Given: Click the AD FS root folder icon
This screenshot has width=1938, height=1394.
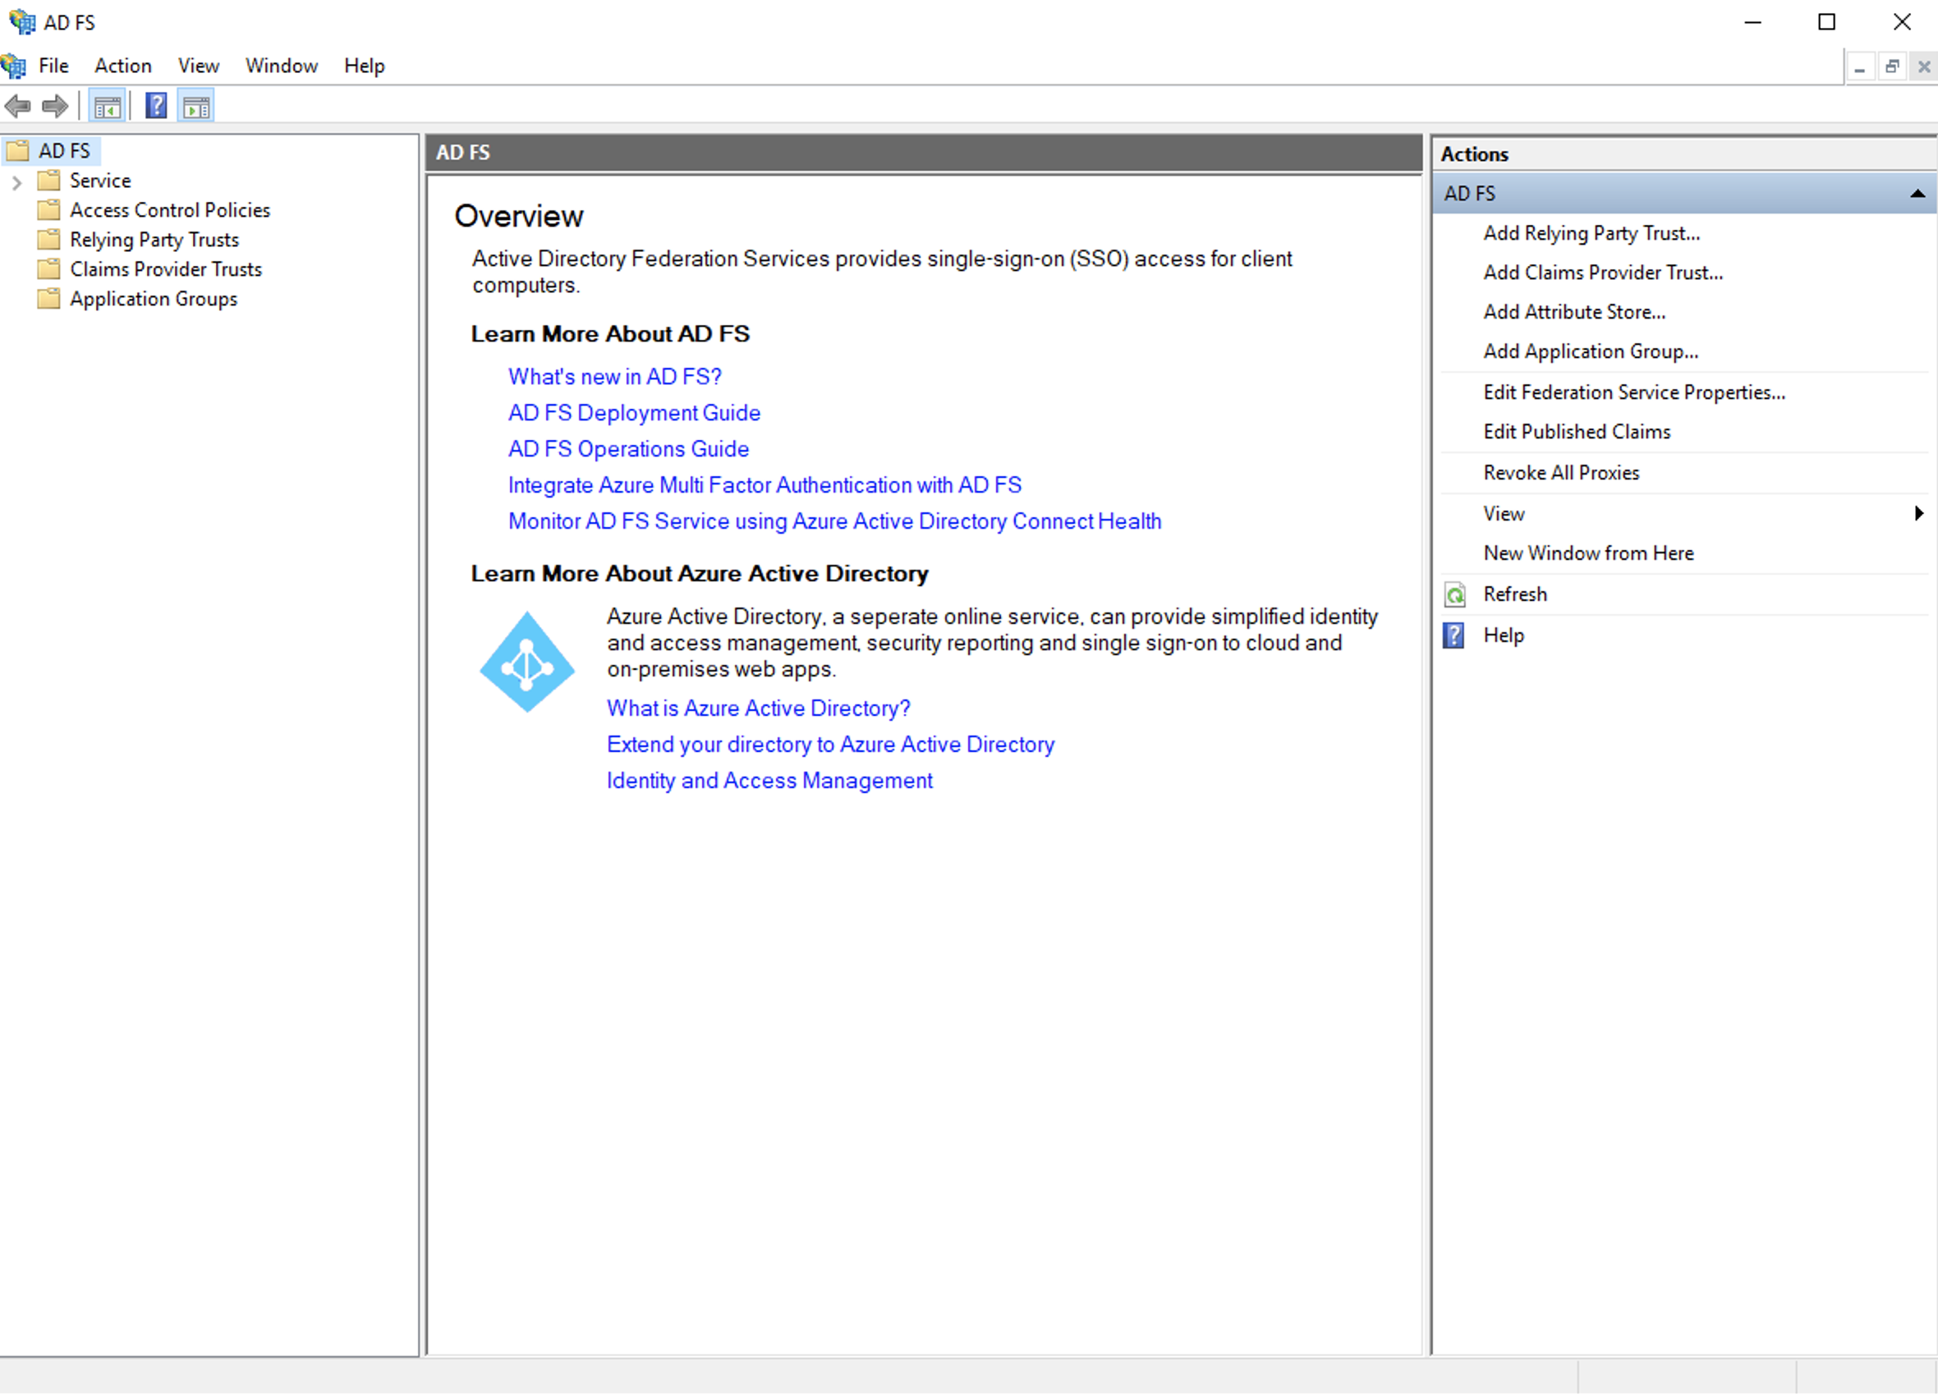Looking at the screenshot, I should pyautogui.click(x=18, y=150).
